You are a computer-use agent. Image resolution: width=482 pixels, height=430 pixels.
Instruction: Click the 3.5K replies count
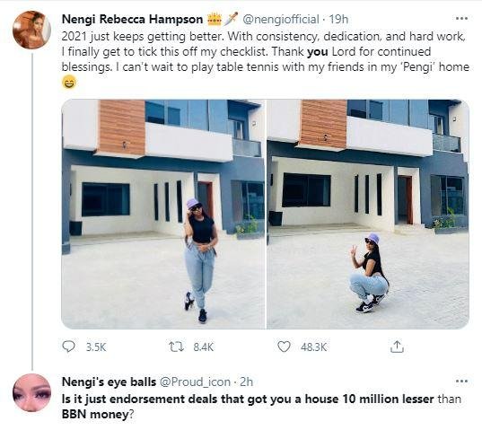pyautogui.click(x=96, y=347)
